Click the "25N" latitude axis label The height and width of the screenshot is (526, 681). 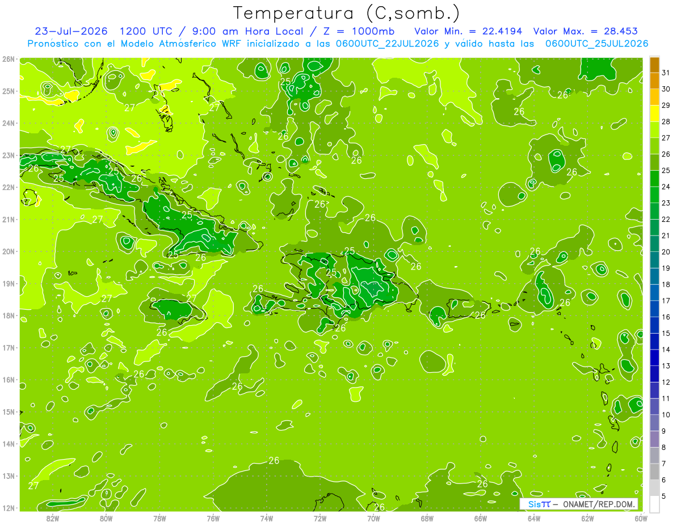9,91
